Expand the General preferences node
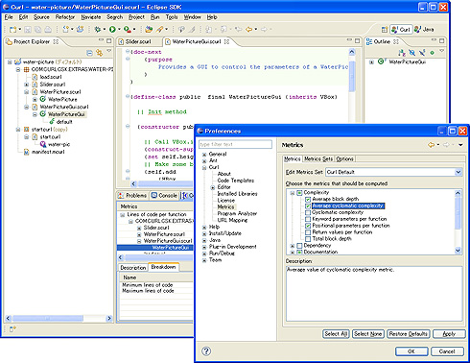The height and width of the screenshot is (363, 470). 204,155
